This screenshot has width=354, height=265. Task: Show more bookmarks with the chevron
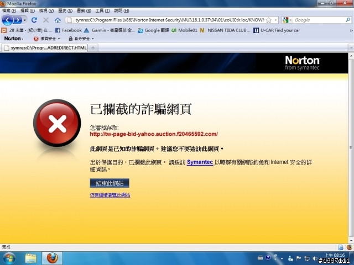point(351,30)
